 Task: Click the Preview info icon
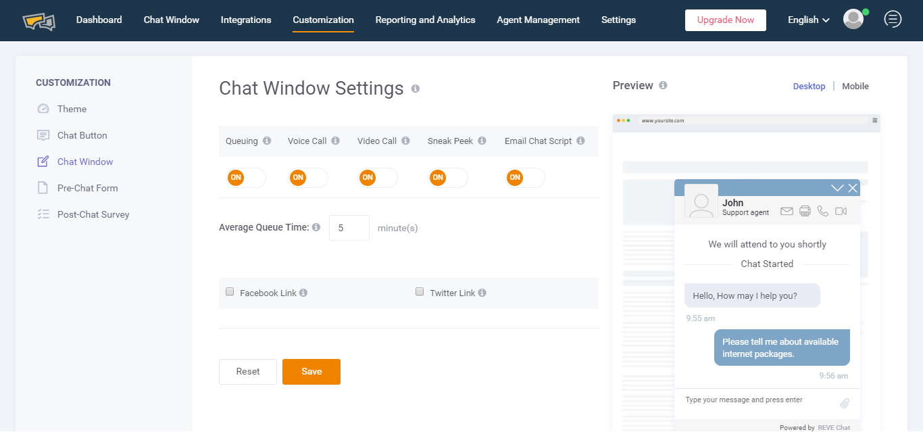pyautogui.click(x=663, y=85)
